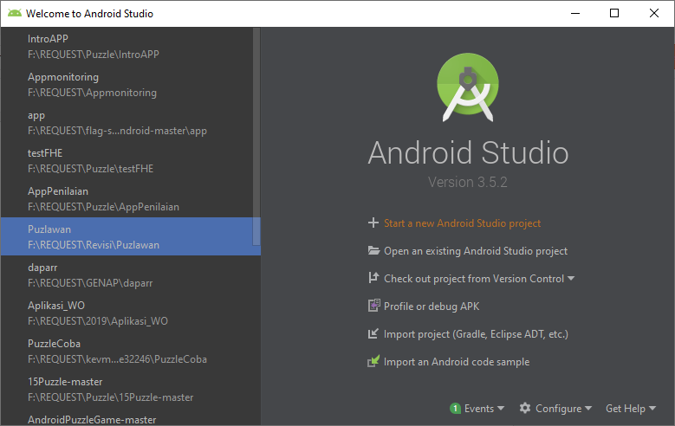Open an existing Android Studio project

tap(475, 251)
